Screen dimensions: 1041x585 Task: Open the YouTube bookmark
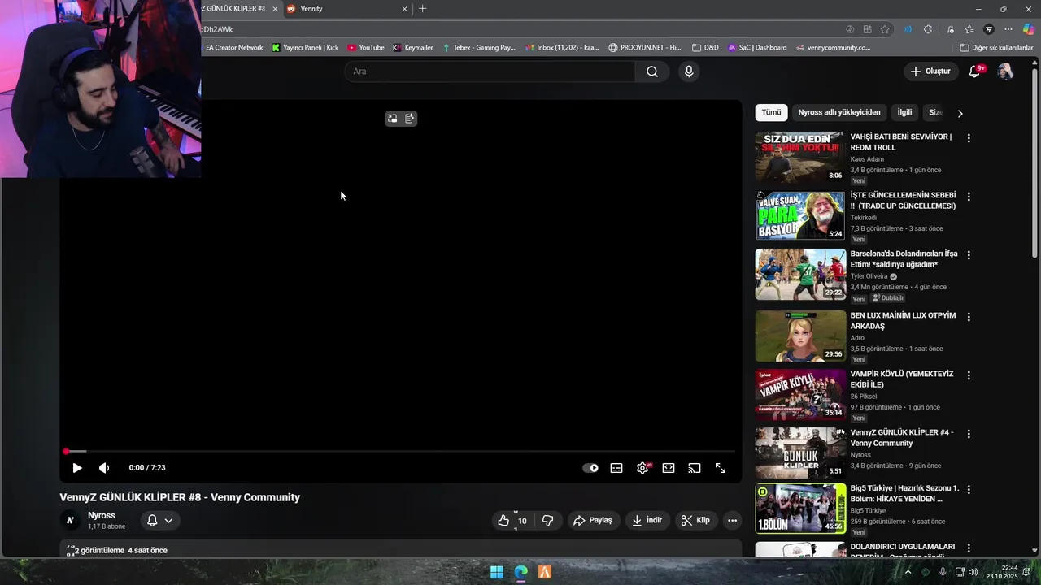coord(365,48)
